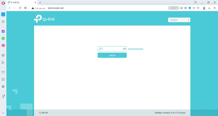The image size is (218, 116).
Task: Open the profile account icon
Action: [204, 8]
